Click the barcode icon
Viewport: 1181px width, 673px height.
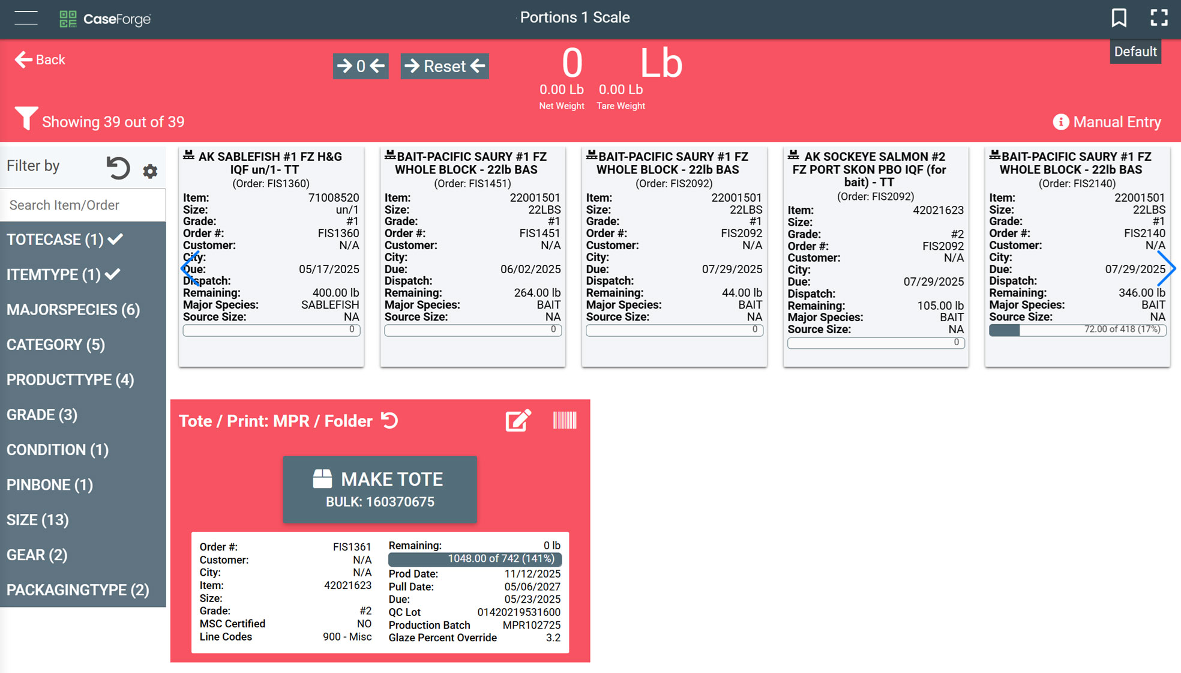click(564, 421)
